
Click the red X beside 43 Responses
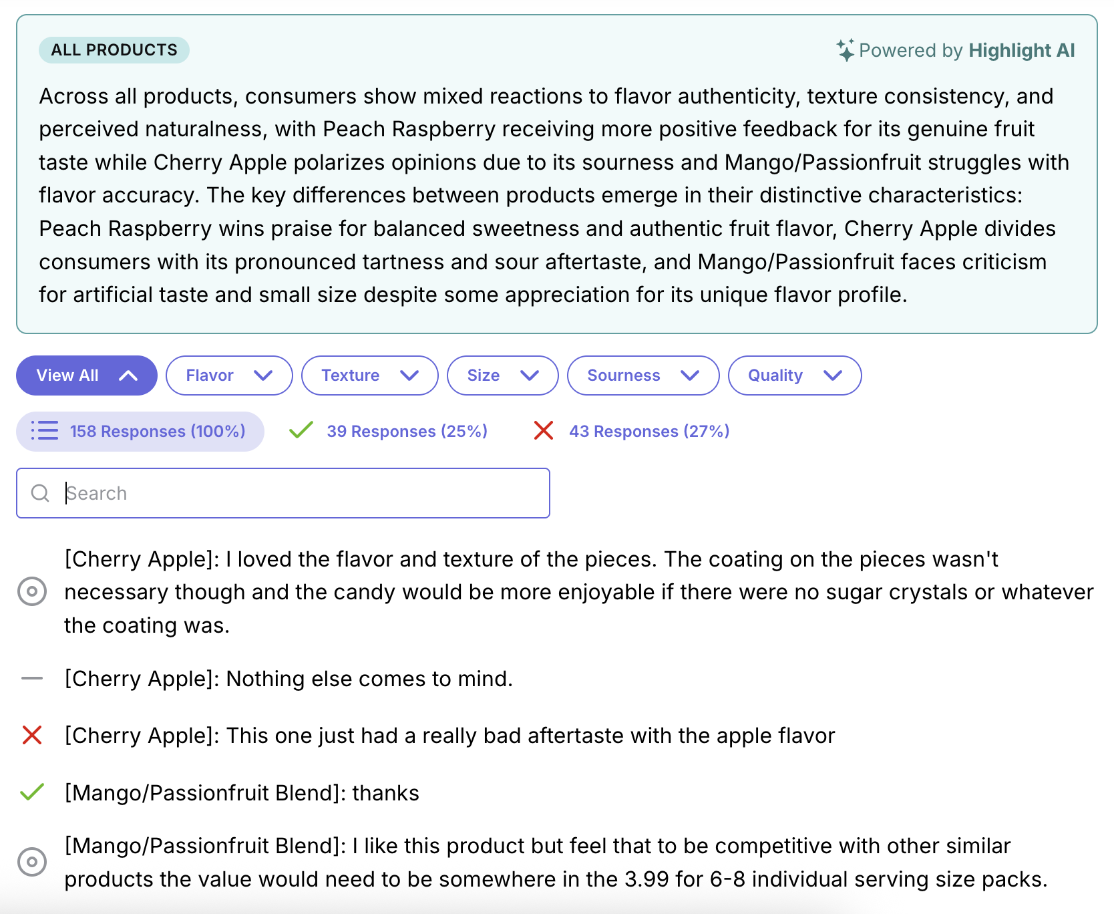[x=544, y=430]
